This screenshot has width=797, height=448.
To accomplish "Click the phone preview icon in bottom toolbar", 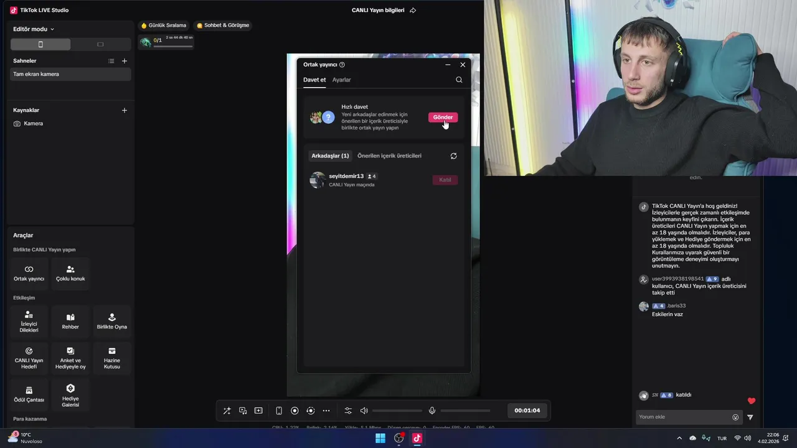I will (279, 411).
